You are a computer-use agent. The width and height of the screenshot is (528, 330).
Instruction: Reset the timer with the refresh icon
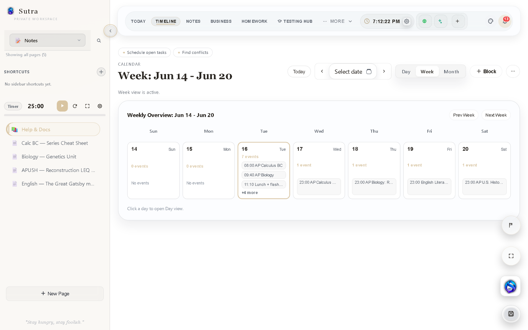click(75, 106)
